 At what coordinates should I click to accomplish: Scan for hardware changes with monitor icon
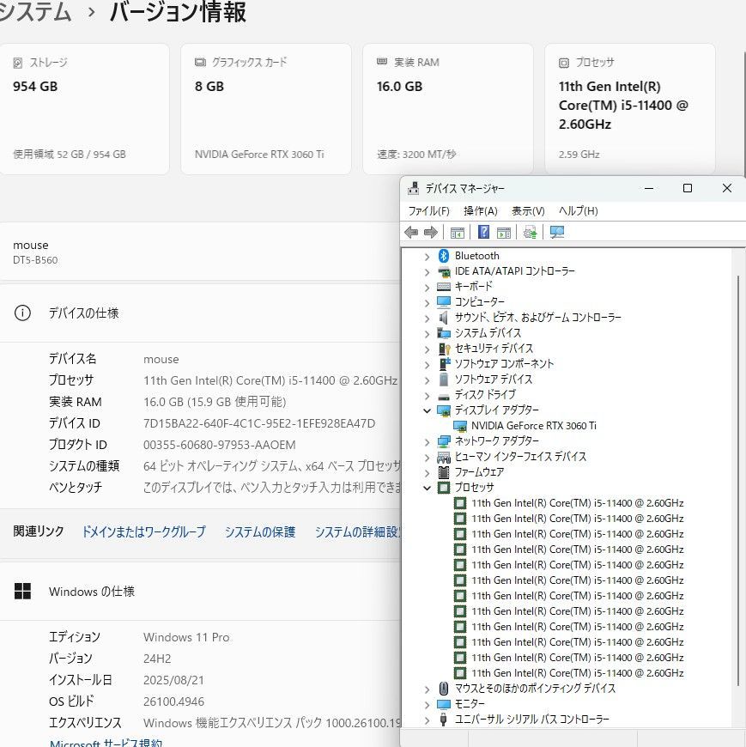[x=557, y=232]
